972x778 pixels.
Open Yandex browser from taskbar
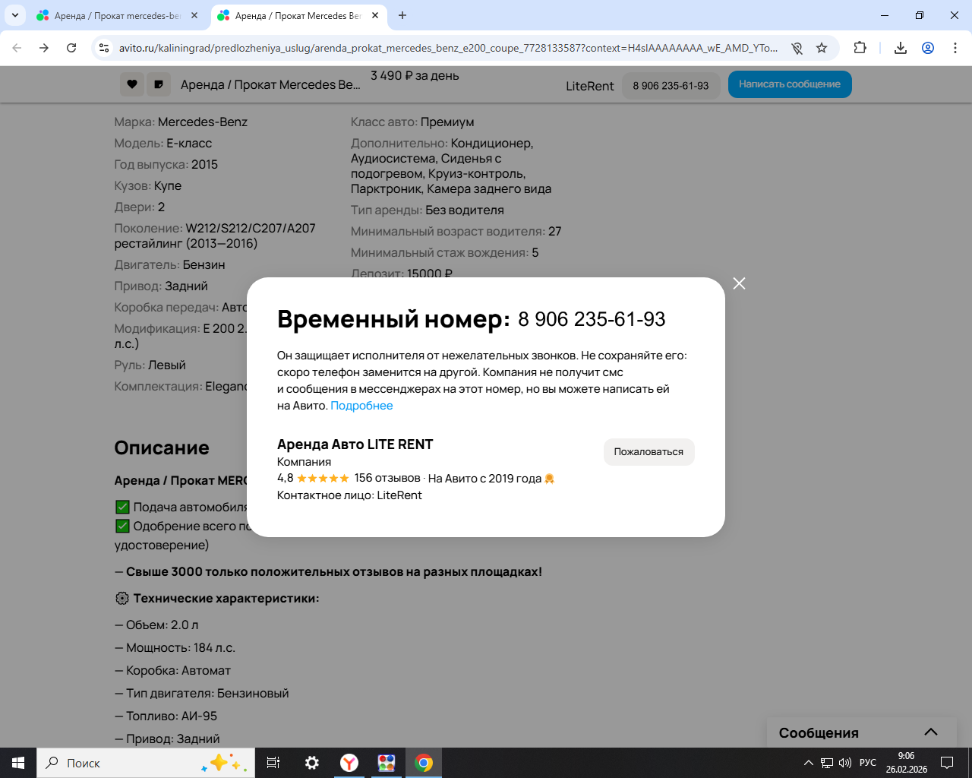point(349,763)
